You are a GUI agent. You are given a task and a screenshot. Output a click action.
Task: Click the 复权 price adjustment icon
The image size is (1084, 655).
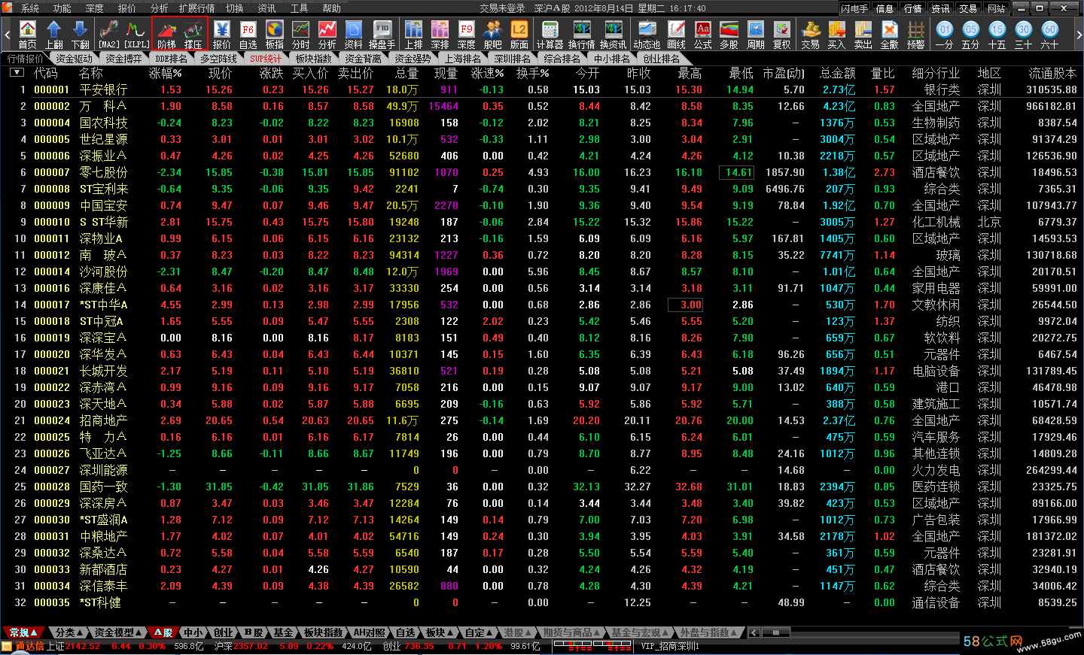point(782,35)
